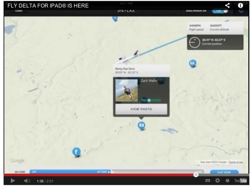Select the camera pin under position panel
Viewport: 251px width, 188px height.
[x=193, y=63]
